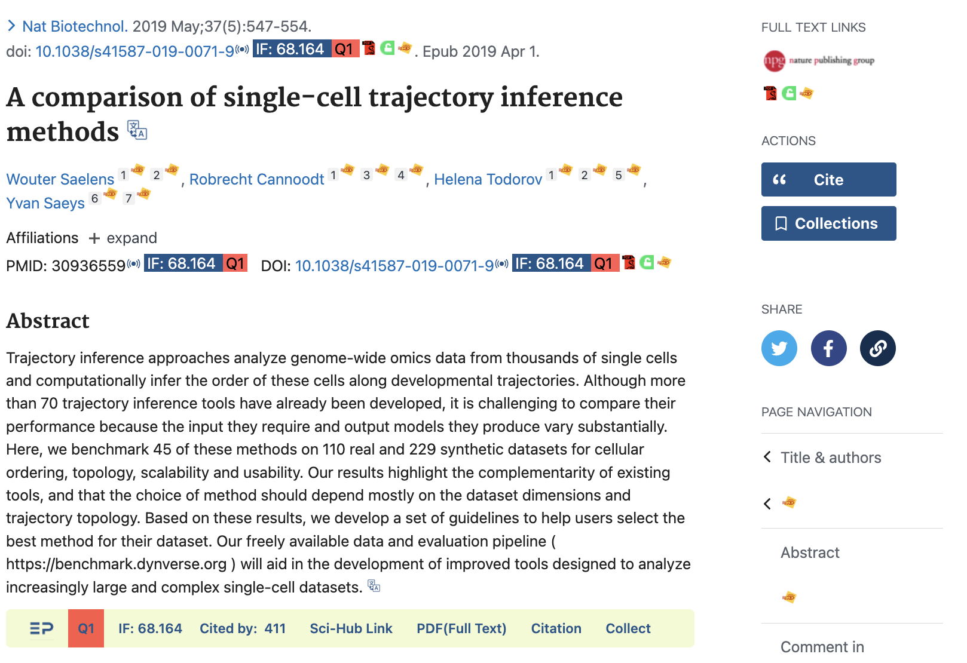Share article on Twitter
Viewport: 967px width, 663px height.
779,348
